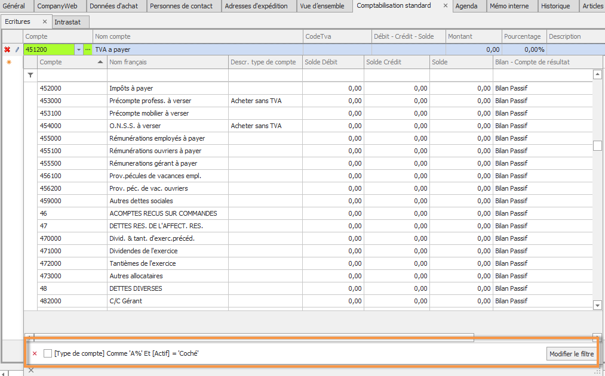Open the Compte 451200 dropdown arrow
This screenshot has width=605, height=376.
pos(79,49)
